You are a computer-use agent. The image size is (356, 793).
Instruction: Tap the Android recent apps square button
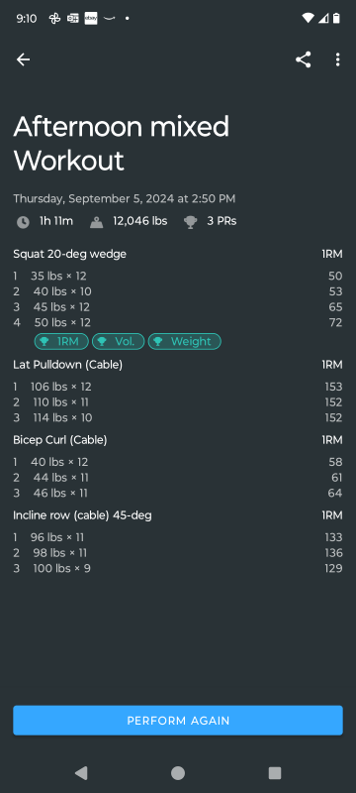tap(275, 773)
